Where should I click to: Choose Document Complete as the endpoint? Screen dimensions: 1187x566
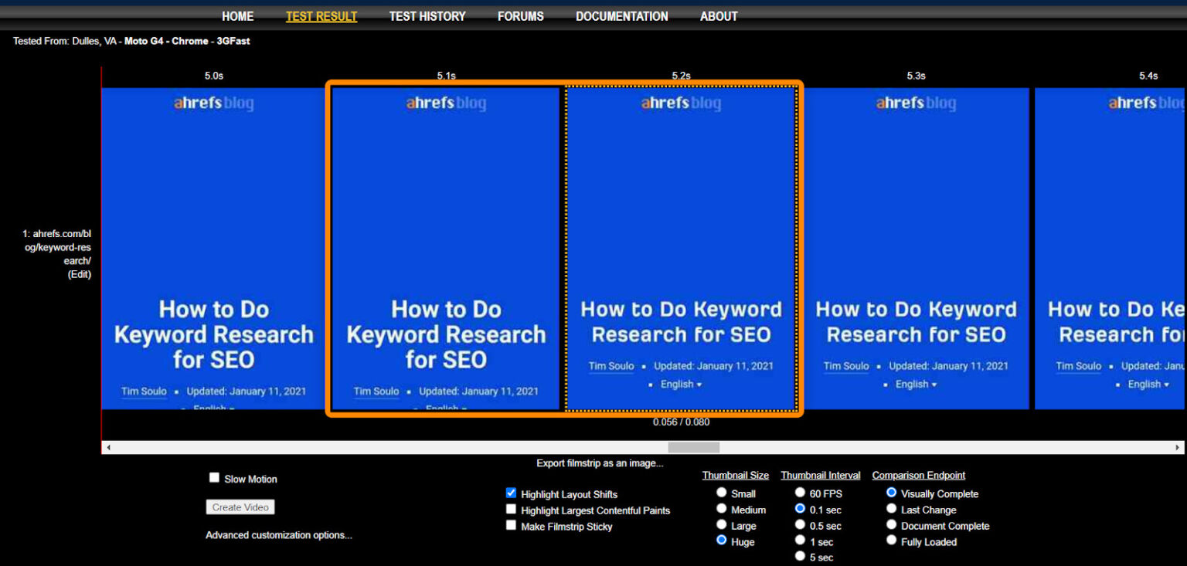(x=892, y=525)
